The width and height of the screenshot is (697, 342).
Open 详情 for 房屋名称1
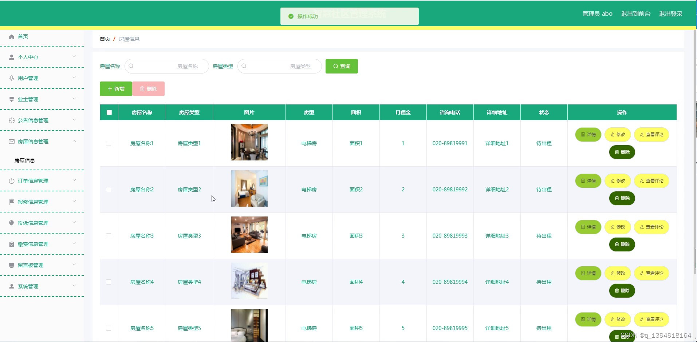588,135
